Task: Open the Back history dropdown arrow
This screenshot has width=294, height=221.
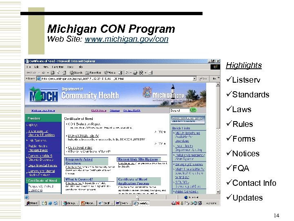Action: point(39,73)
